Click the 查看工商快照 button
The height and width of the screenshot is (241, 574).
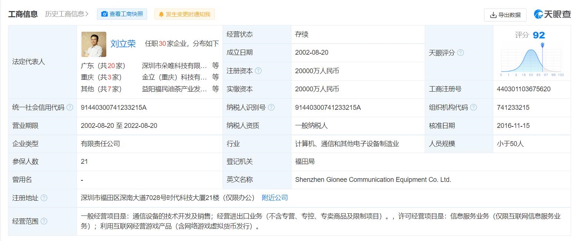pyautogui.click(x=122, y=14)
